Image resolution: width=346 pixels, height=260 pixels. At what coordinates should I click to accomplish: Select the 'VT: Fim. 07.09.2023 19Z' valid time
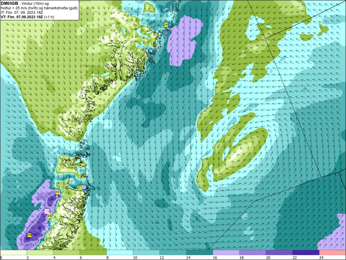point(22,17)
